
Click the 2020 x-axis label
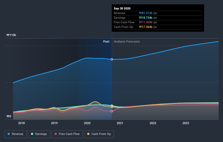[x=87, y=123]
